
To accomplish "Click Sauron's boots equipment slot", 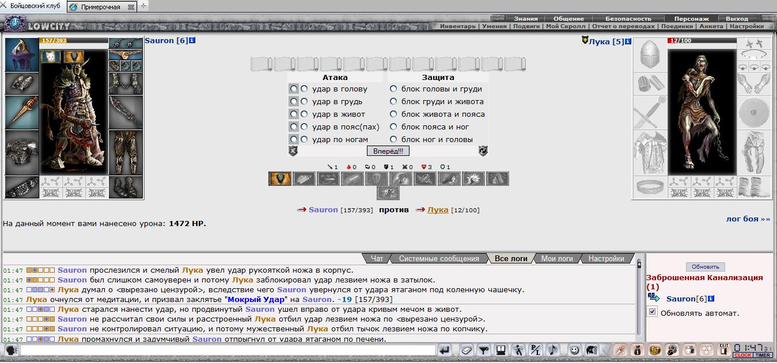I will (126, 187).
